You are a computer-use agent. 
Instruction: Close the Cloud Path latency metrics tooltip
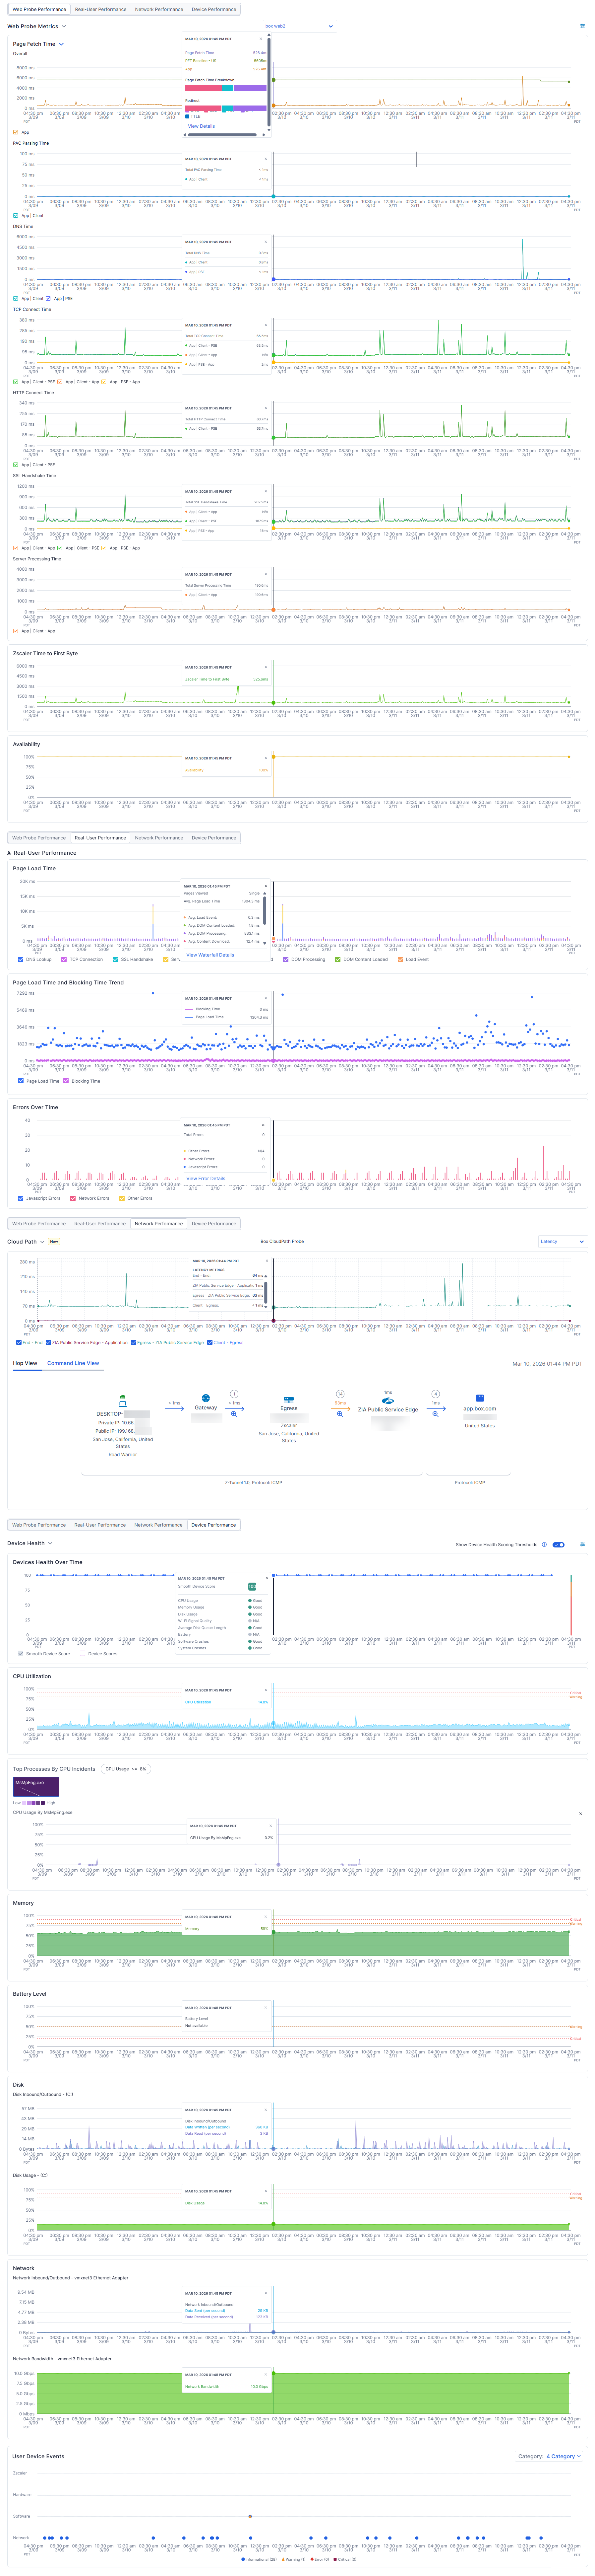(x=267, y=1261)
